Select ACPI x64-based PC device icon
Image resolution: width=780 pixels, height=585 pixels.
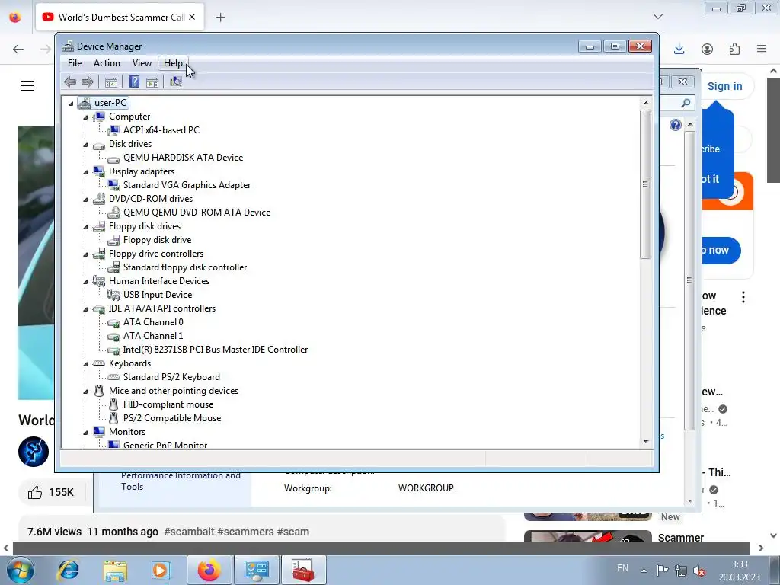[x=114, y=130]
